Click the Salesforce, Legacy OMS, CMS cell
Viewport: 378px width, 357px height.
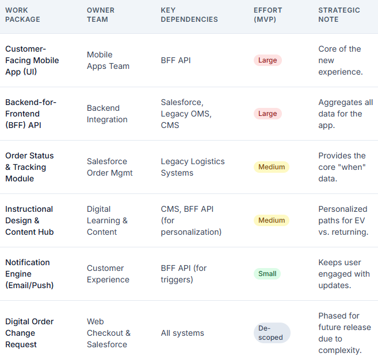click(x=186, y=114)
